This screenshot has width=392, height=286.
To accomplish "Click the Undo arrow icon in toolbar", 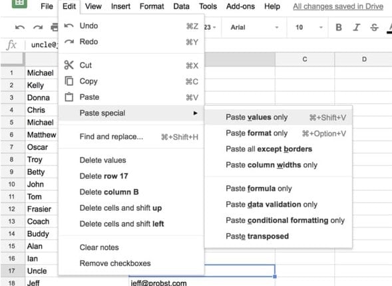I will point(20,27).
